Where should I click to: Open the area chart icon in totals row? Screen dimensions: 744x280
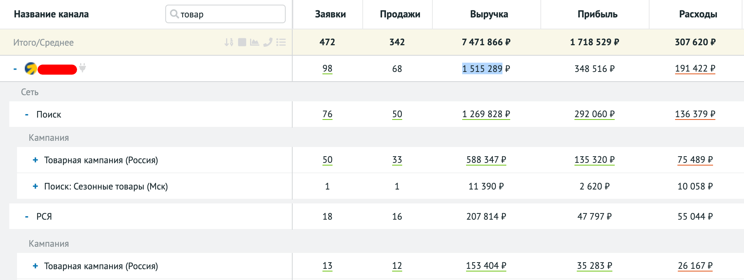click(x=254, y=42)
